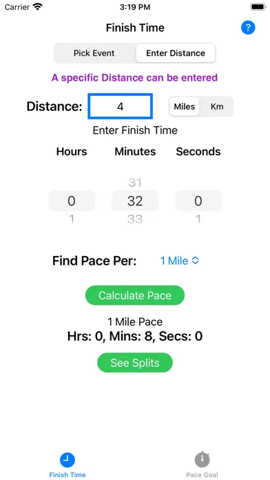Focus the Distance input field

(x=120, y=106)
